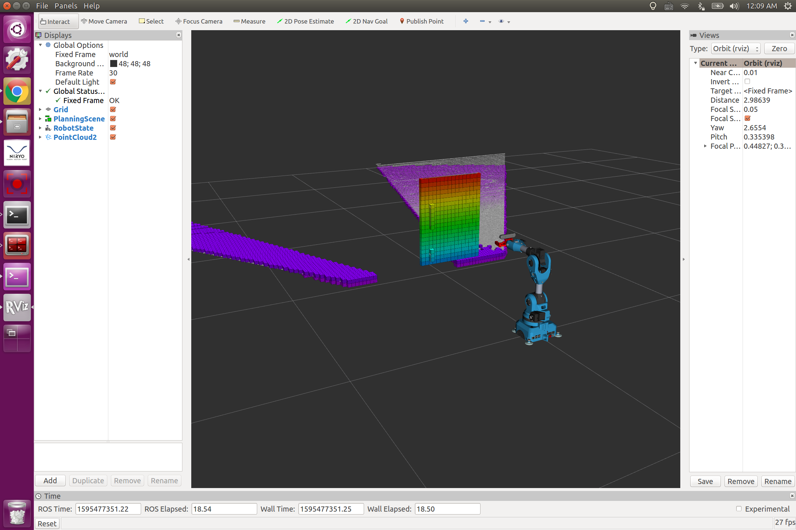Activate 2D Pose Estimate tool

tap(305, 21)
